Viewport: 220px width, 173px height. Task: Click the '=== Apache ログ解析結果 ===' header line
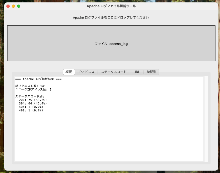point(38,79)
